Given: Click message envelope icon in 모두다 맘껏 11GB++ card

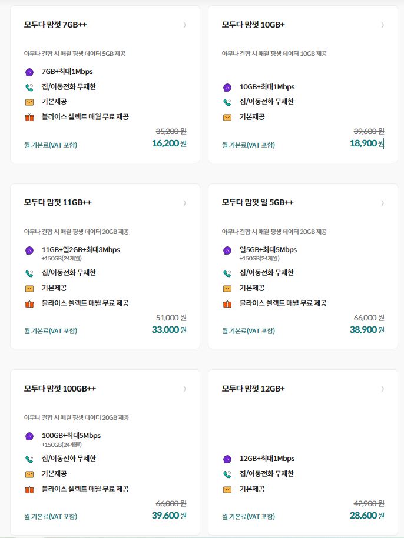Looking at the screenshot, I should pos(29,288).
